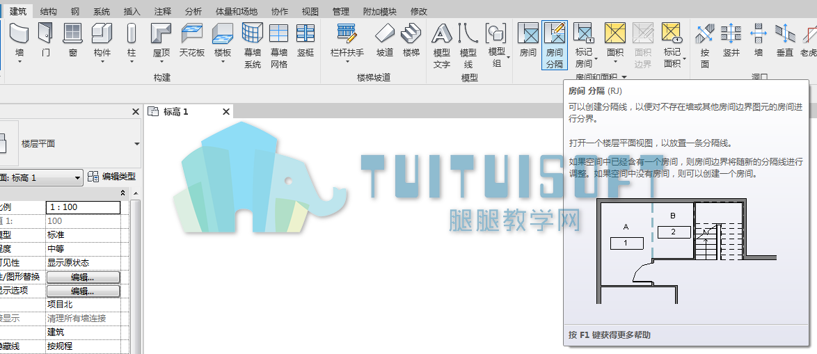817x354 pixels.
Task: Expand the 栏杆扶手 dropdown arrow
Action: [347, 62]
